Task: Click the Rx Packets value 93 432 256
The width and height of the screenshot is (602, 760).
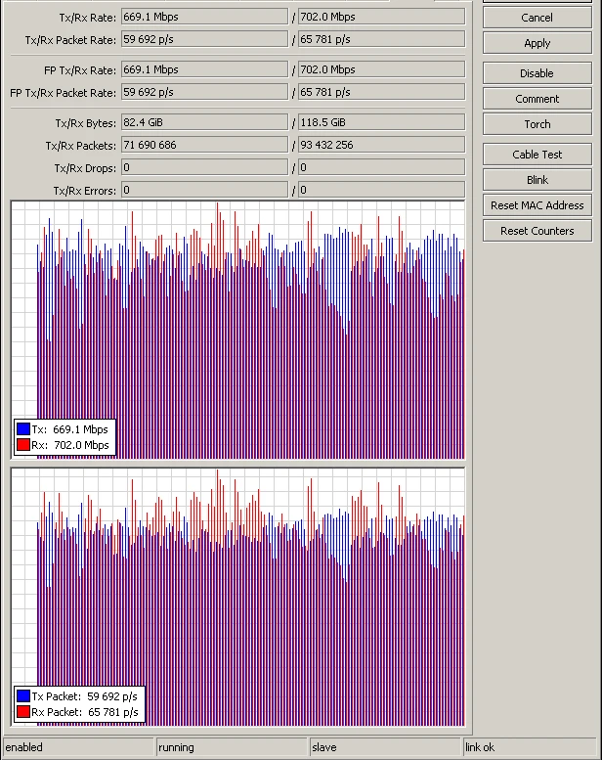Action: tap(380, 145)
